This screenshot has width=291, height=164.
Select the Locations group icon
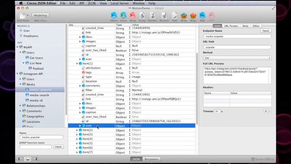(x=24, y=122)
